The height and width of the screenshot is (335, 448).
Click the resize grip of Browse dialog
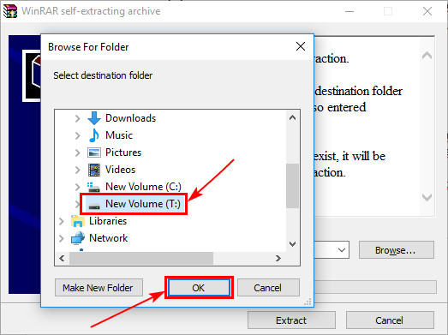tap(308, 302)
